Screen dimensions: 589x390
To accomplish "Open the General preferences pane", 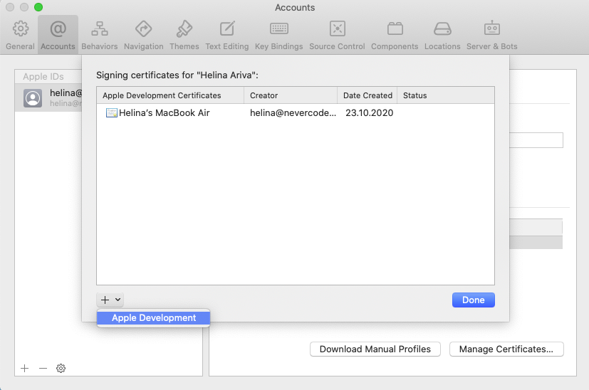I will [x=20, y=36].
